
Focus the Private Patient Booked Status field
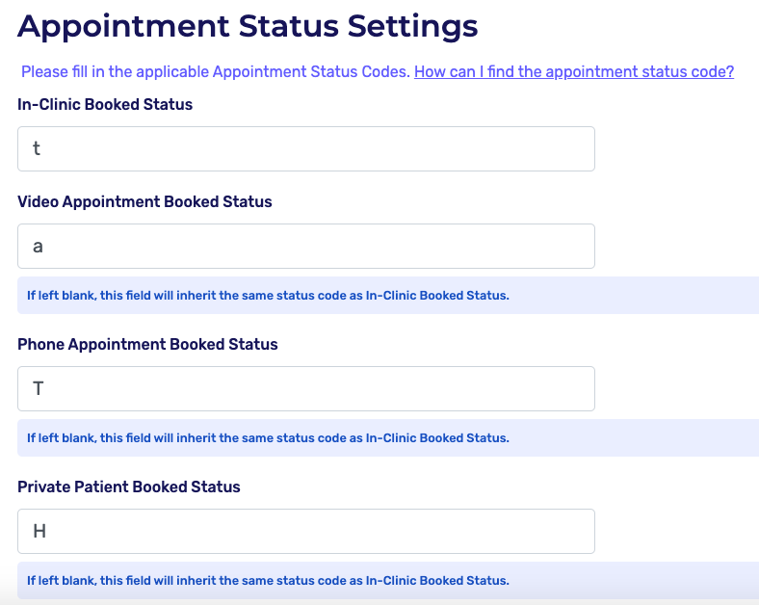tap(306, 531)
